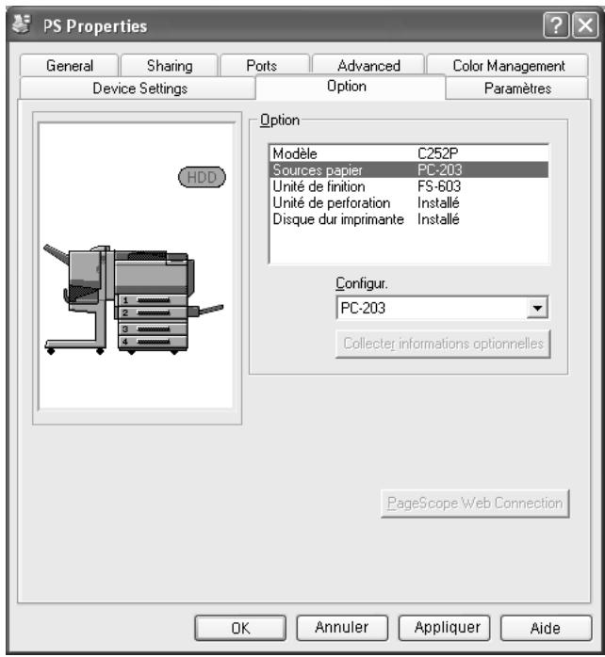Viewport: 605px width, 657px height.
Task: Select the Ports tab
Action: [x=265, y=65]
